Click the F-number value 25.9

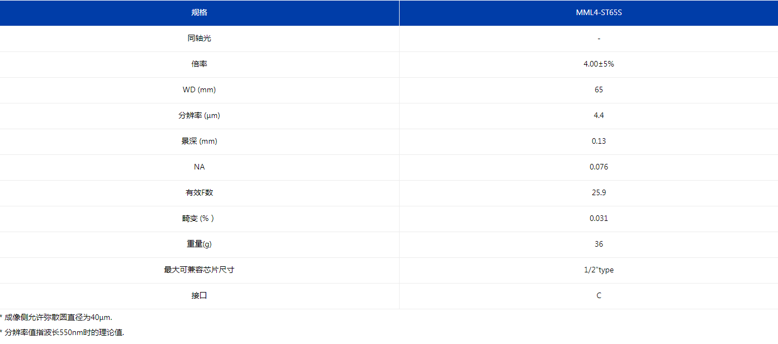(599, 193)
